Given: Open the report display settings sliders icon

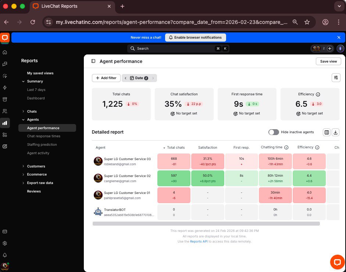Looking at the screenshot, I should point(336,78).
